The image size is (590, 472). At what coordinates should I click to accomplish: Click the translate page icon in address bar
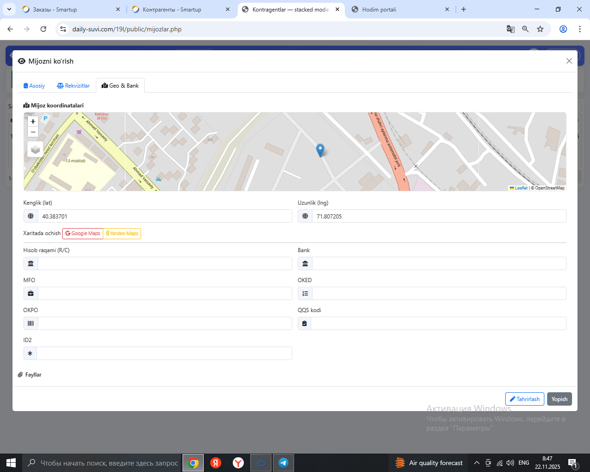point(510,29)
